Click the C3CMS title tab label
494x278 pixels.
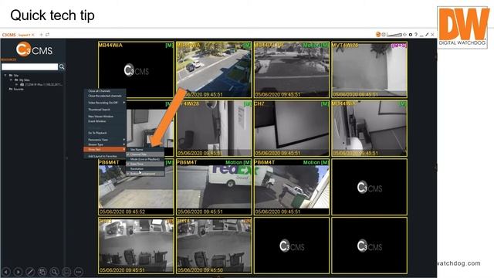[x=8, y=35]
